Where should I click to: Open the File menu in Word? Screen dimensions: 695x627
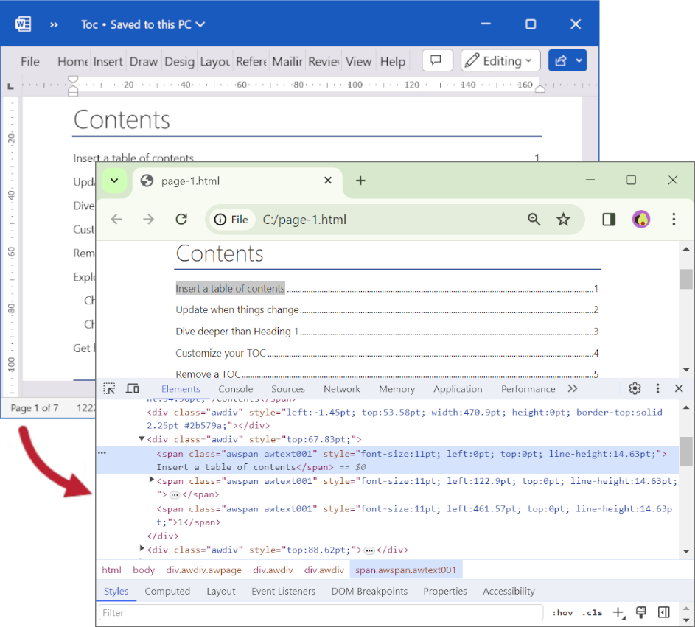click(30, 62)
